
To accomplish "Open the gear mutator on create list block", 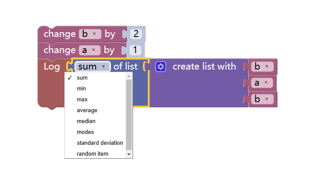I will tap(160, 67).
